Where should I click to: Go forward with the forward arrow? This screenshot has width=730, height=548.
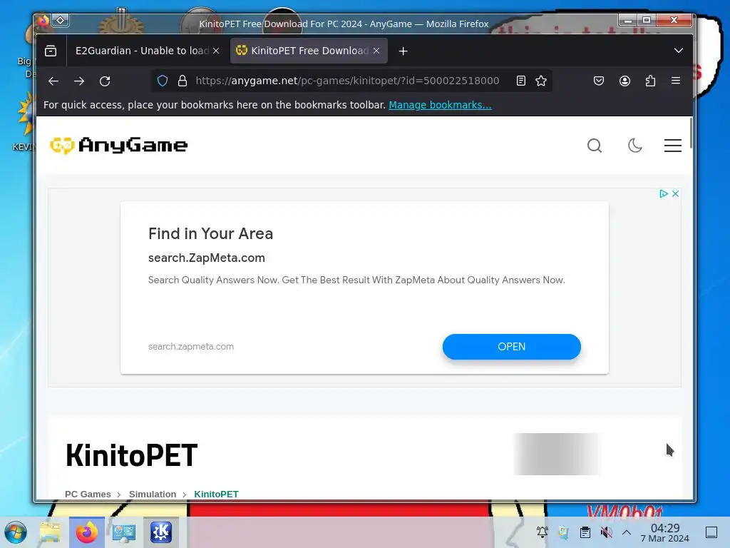tap(79, 81)
